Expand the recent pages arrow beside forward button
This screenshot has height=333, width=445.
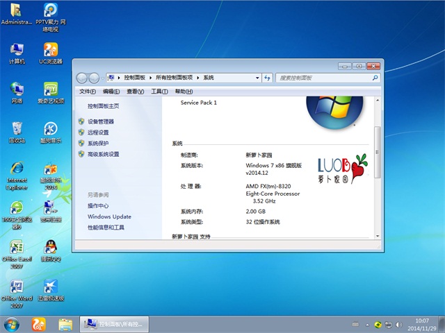click(x=102, y=78)
